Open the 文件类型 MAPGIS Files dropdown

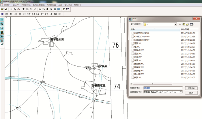click(x=181, y=92)
